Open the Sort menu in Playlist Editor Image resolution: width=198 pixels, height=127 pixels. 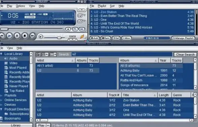coord(112,6)
